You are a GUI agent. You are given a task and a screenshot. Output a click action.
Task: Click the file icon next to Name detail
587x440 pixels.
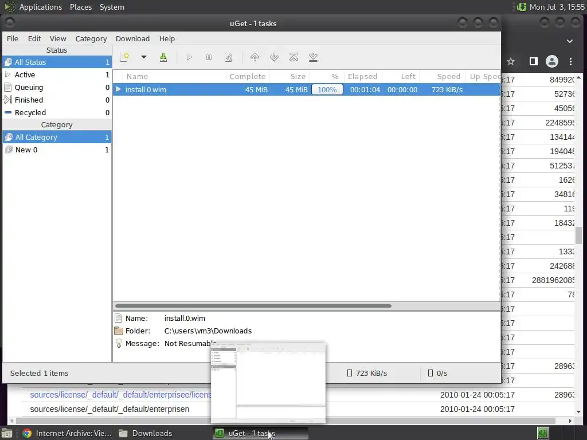[x=119, y=319]
